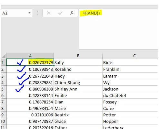Image resolution: width=159 pixels, height=129 pixels.
Task: Click the enter checkmark formula icon
Action: pos(60,13)
